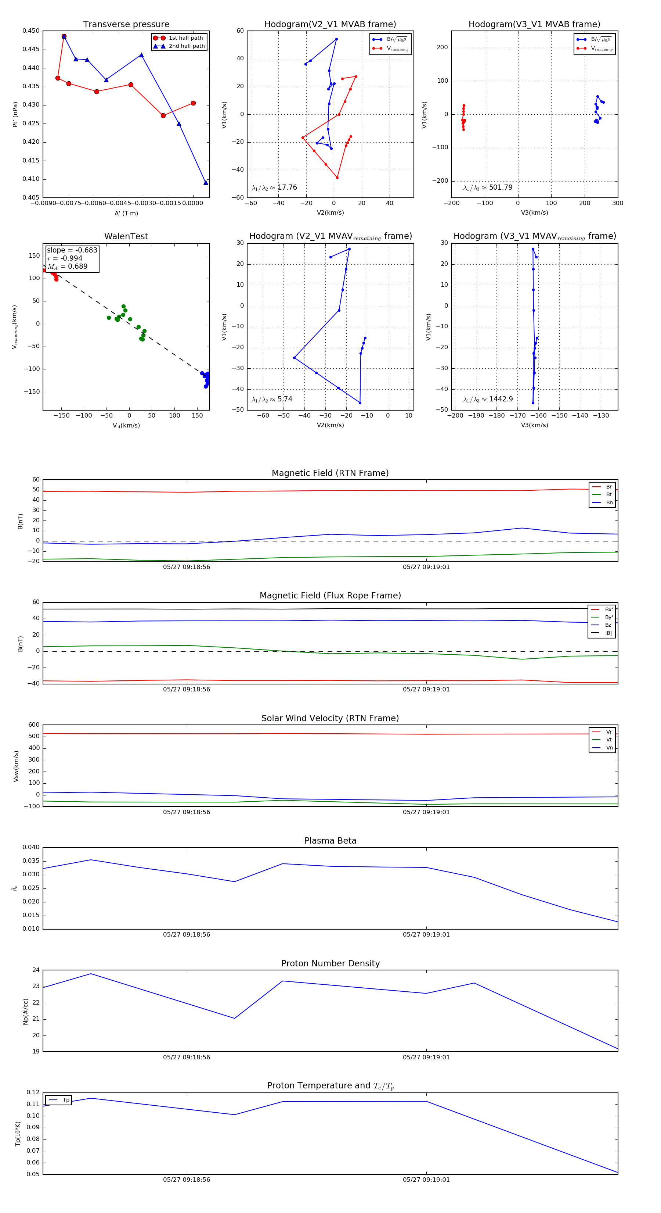Click the 'Vn' legend entry
The image size is (661, 1213).
coord(602,748)
